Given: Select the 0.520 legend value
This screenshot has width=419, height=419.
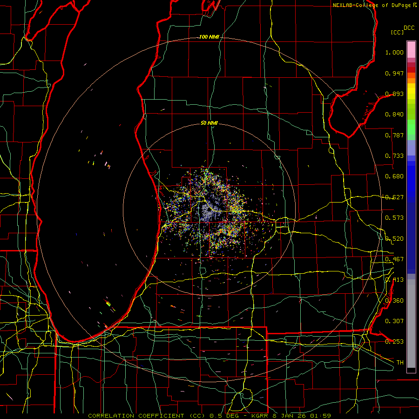Looking at the screenshot, I should click(x=394, y=239).
